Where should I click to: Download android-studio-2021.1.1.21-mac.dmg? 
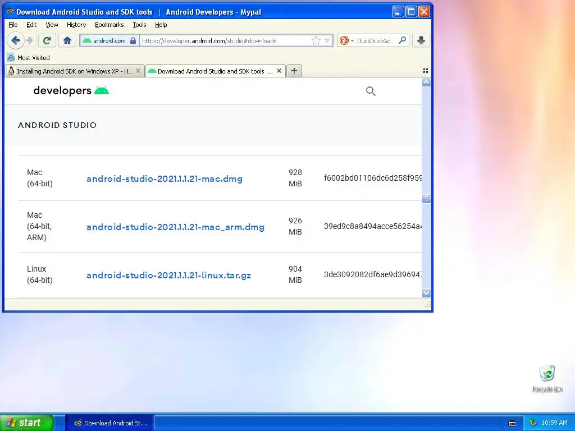tap(165, 179)
